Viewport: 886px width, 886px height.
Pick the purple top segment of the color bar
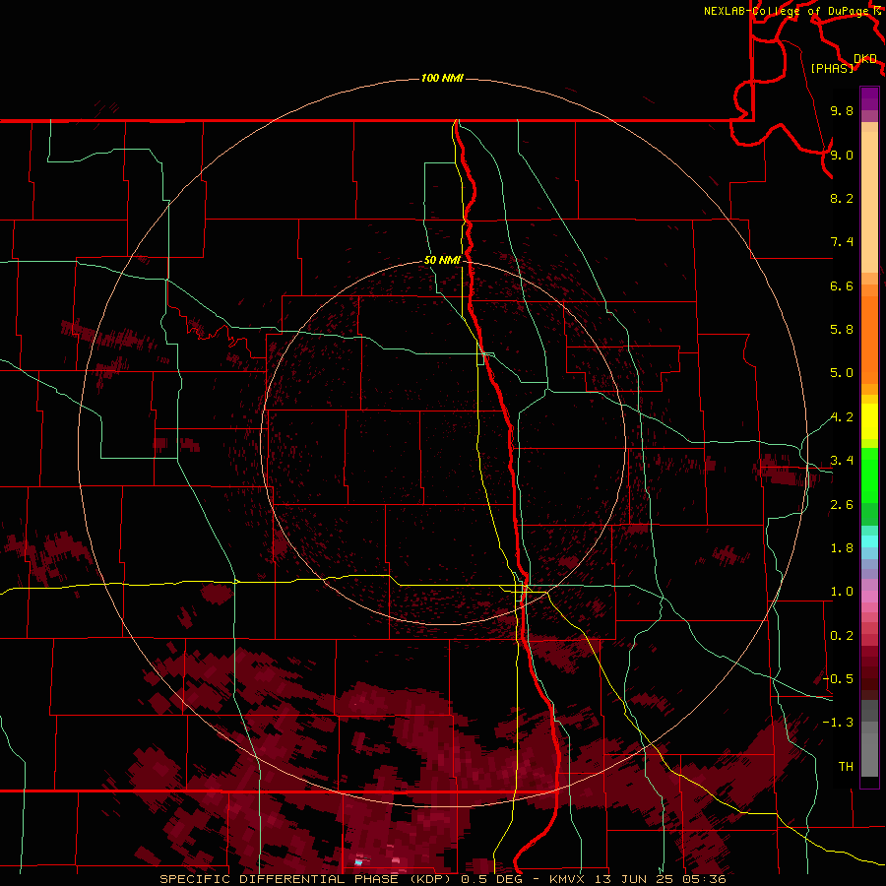pos(869,98)
